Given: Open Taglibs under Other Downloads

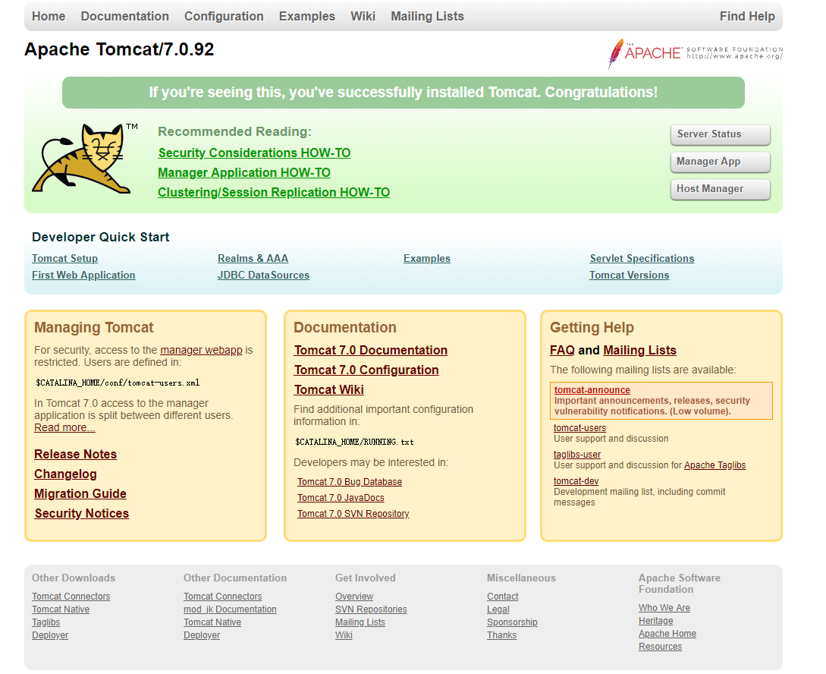Looking at the screenshot, I should pos(46,622).
